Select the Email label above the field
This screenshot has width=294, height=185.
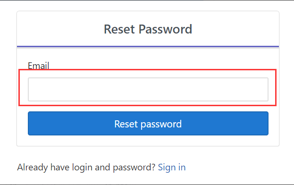(x=38, y=66)
